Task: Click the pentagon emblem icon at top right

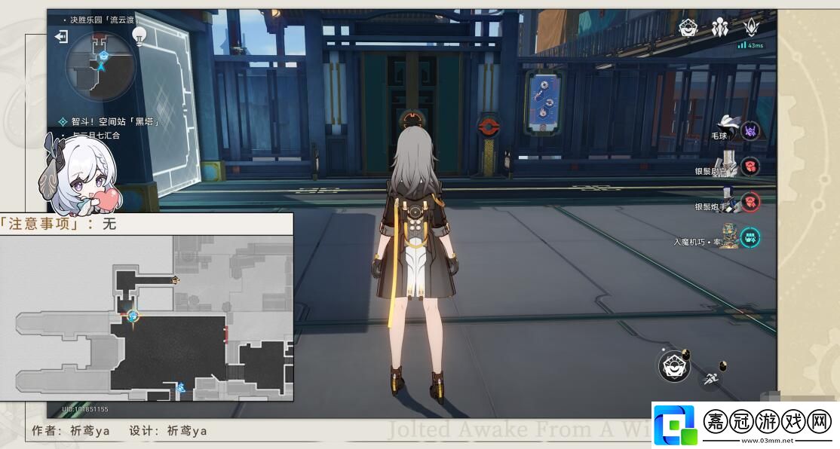Action: (x=688, y=27)
